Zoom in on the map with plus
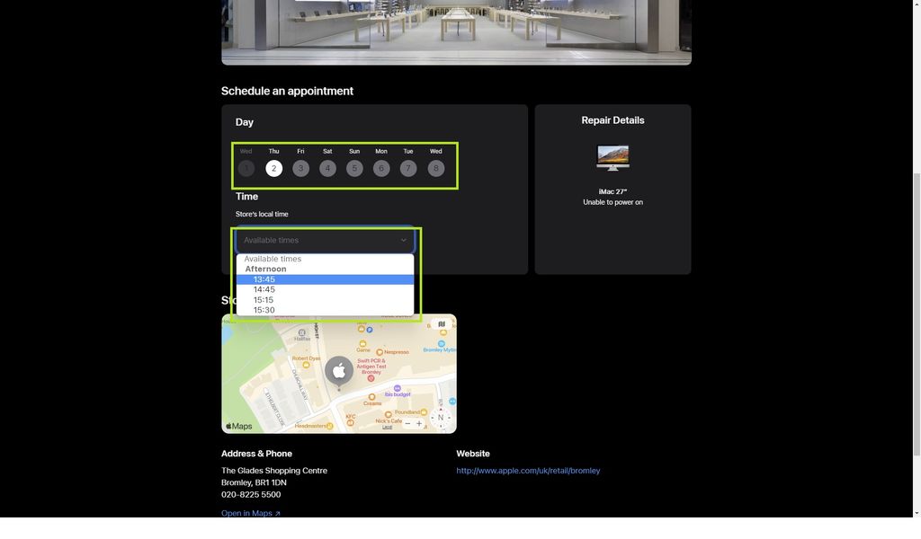The height and width of the screenshot is (539, 921). 419,423
